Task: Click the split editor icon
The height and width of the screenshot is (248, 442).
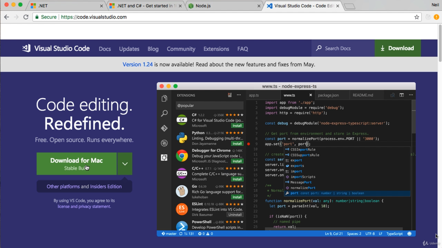Action: coord(402,95)
